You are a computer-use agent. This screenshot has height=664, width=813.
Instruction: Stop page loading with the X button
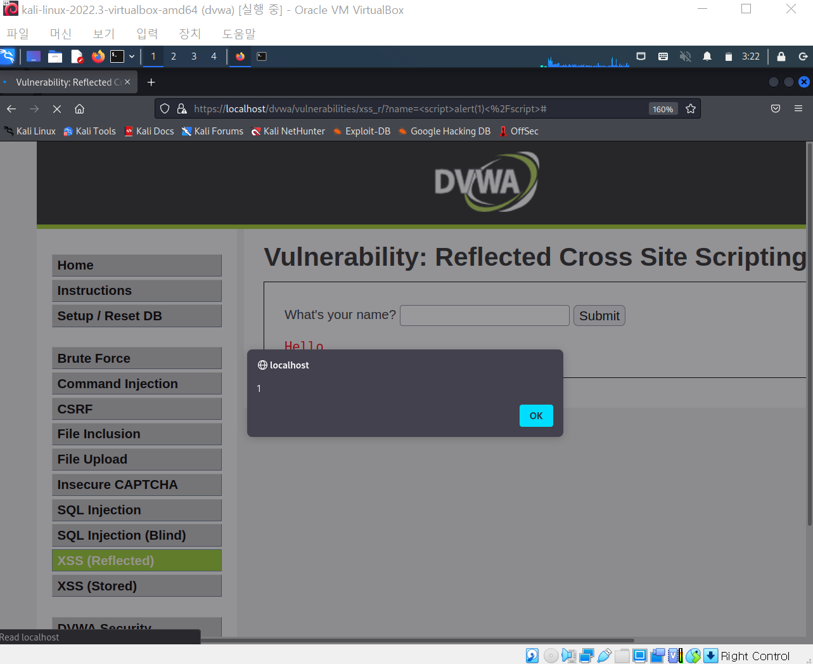[57, 109]
